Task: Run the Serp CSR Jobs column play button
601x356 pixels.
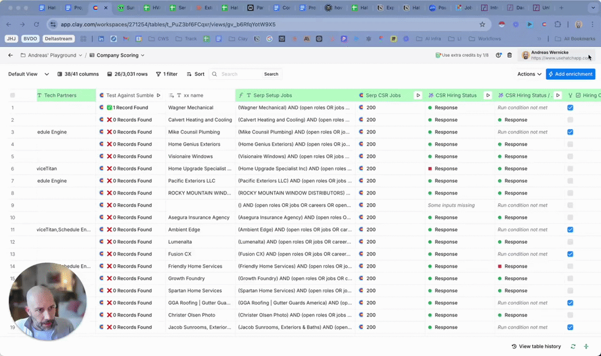Action: click(418, 95)
